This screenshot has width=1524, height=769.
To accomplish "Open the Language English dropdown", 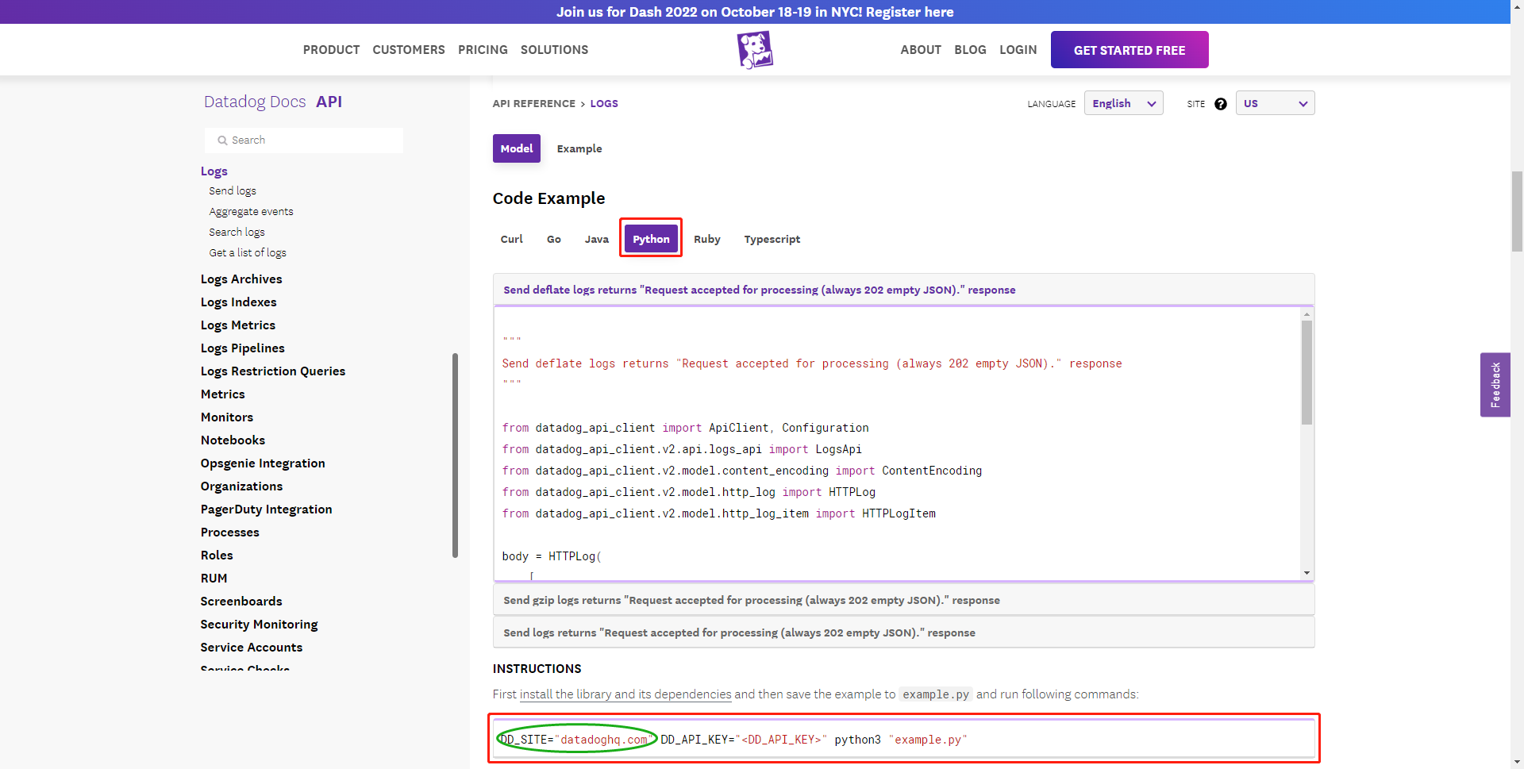I will tap(1123, 103).
